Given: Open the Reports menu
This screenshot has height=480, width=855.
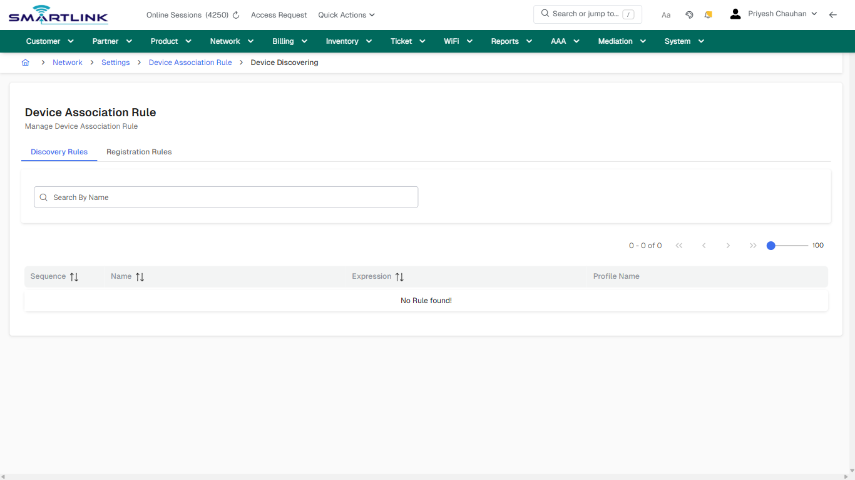Looking at the screenshot, I should pyautogui.click(x=511, y=41).
